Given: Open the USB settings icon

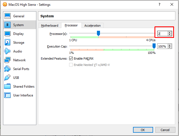Looking at the screenshot, I should click(x=8, y=78).
